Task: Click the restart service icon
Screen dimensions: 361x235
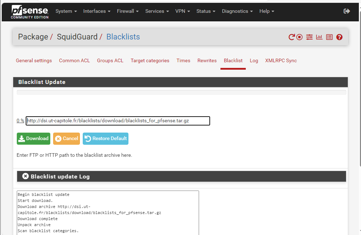Action: click(291, 37)
